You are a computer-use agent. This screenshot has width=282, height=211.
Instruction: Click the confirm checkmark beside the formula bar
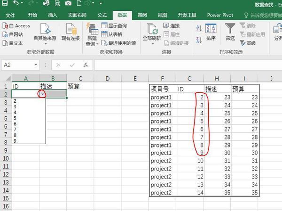(x=72, y=65)
